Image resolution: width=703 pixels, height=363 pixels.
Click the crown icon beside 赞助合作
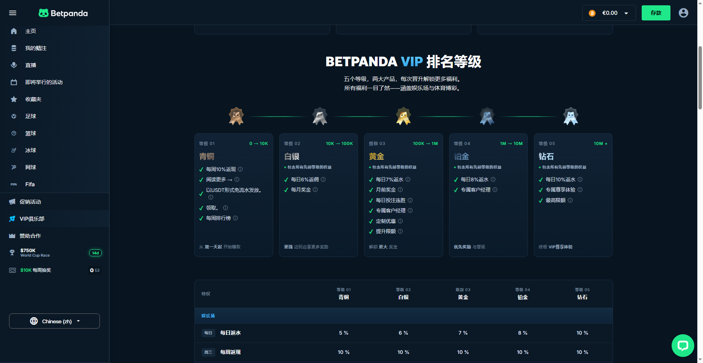coord(12,236)
